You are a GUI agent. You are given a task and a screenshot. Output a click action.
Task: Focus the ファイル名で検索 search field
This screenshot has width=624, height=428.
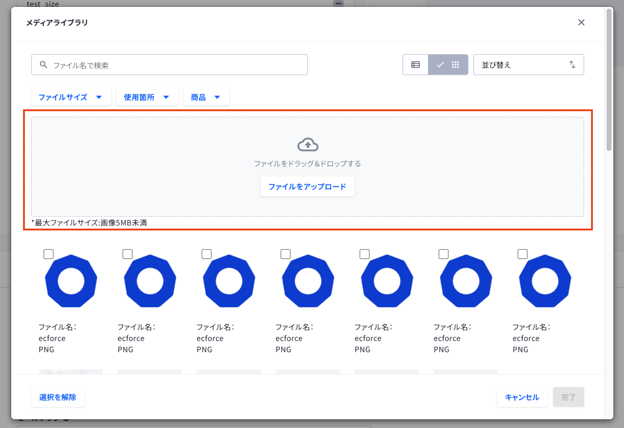[169, 65]
